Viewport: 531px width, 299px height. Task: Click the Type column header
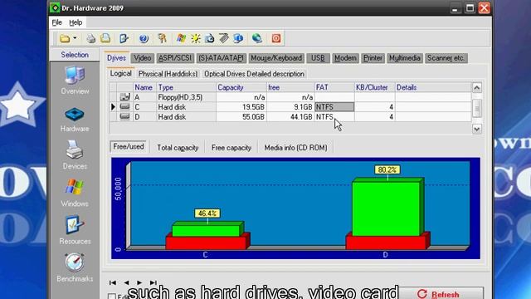point(186,87)
